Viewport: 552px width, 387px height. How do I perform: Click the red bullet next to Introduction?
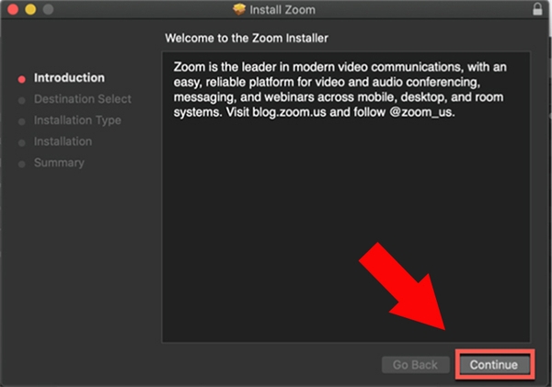click(x=22, y=79)
